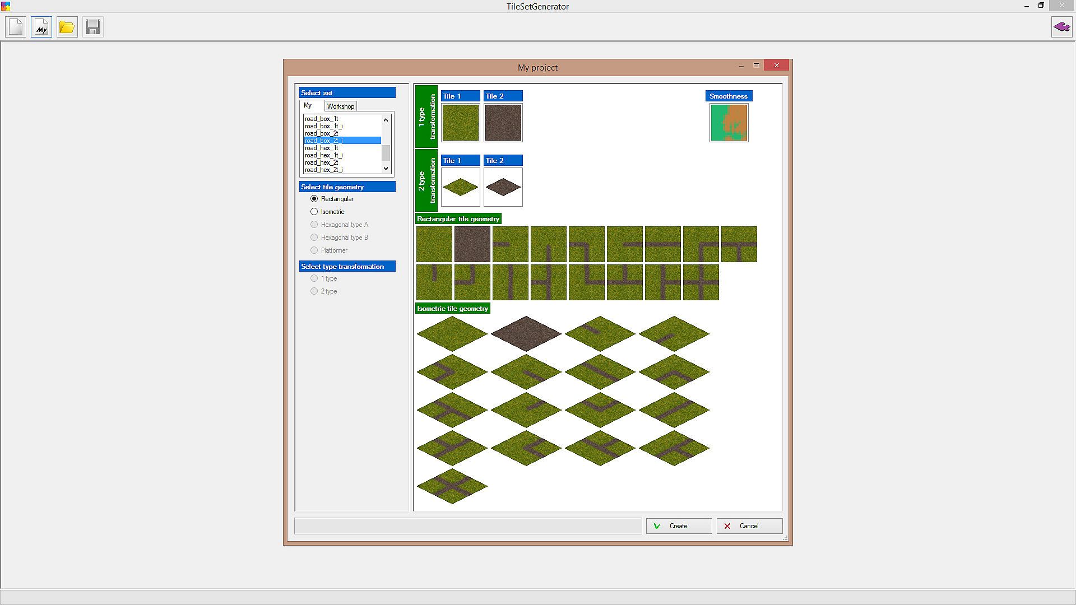
Task: Choose the 1 type transformation radio
Action: click(x=314, y=278)
